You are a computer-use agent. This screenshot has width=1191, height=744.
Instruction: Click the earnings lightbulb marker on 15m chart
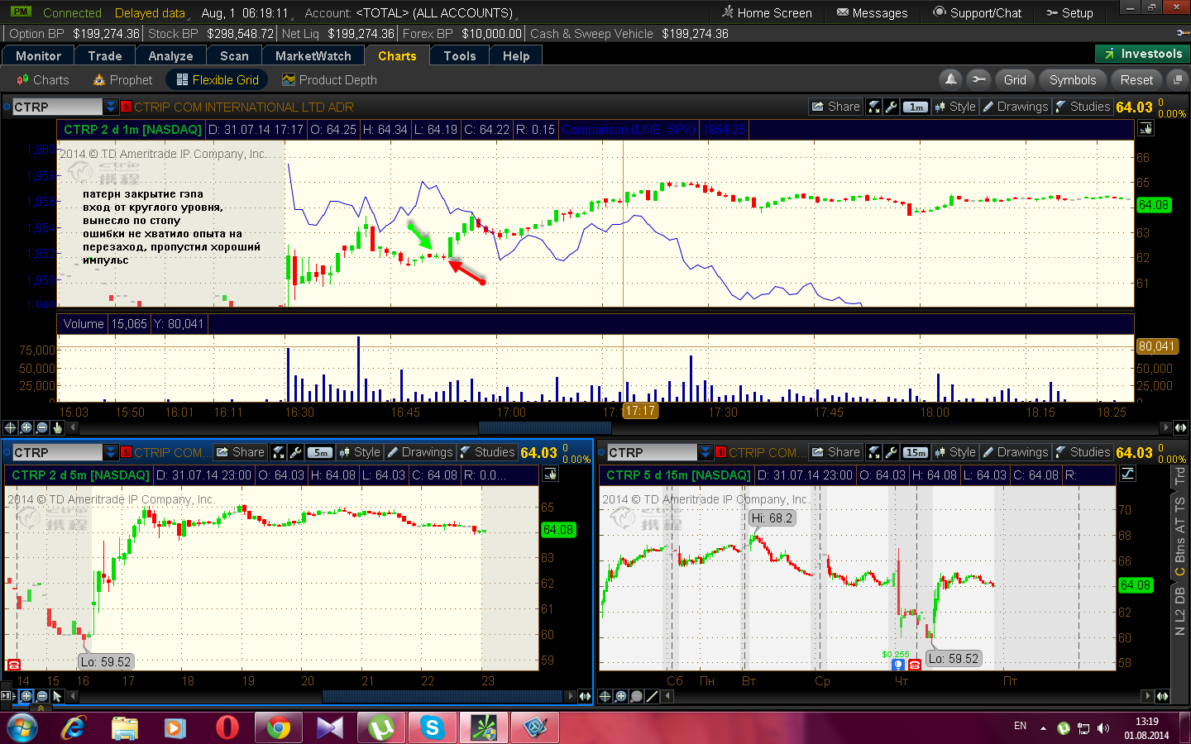click(x=897, y=665)
